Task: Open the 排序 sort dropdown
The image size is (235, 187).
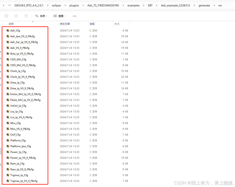Action: pos(41,16)
